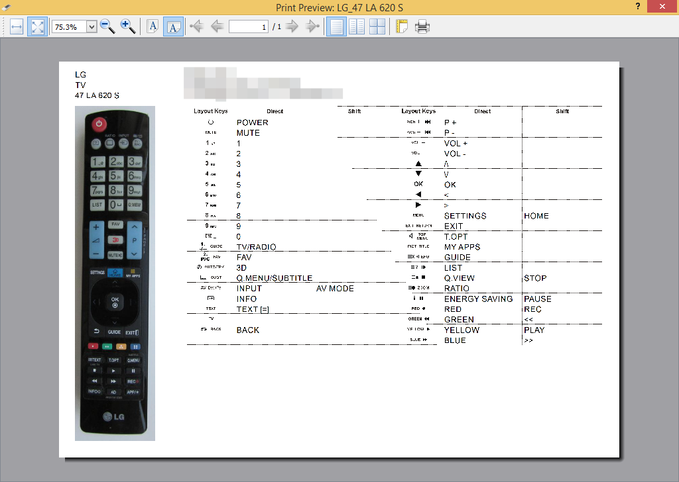Click the printer icon to print
Viewport: 679px width, 482px height.
pos(422,26)
